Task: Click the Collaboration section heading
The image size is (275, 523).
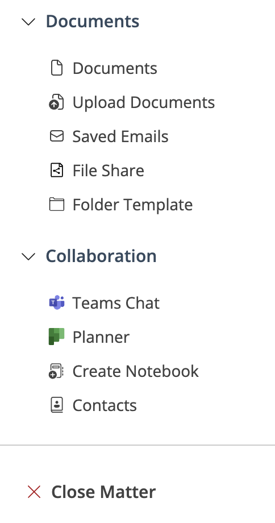Action: click(x=101, y=256)
